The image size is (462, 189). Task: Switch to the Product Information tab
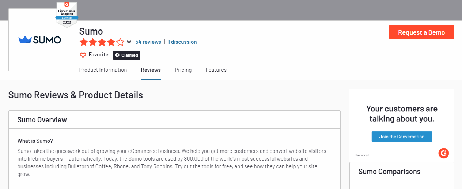(103, 70)
